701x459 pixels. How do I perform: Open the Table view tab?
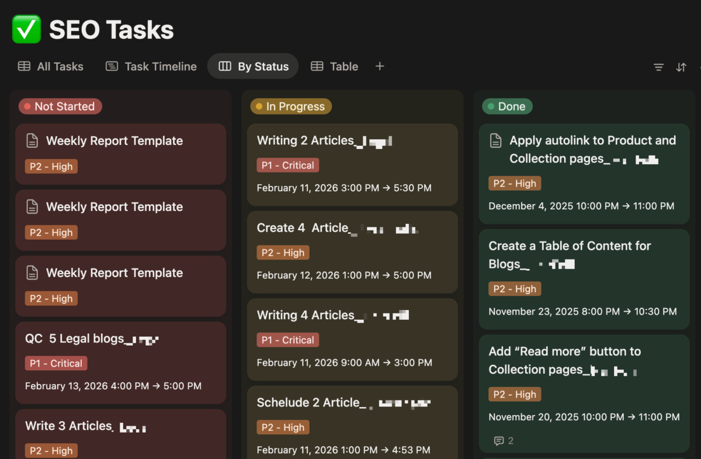pos(334,67)
